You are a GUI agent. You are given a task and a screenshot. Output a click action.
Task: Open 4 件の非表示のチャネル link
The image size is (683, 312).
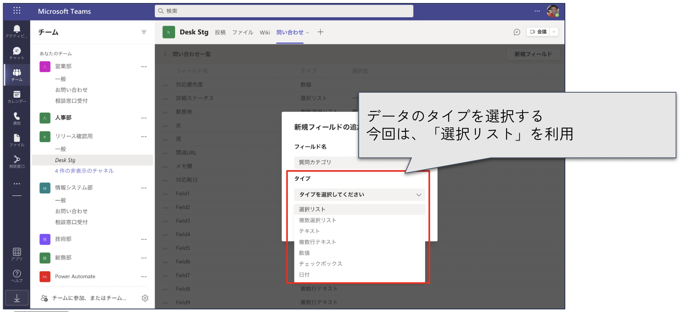(x=84, y=171)
